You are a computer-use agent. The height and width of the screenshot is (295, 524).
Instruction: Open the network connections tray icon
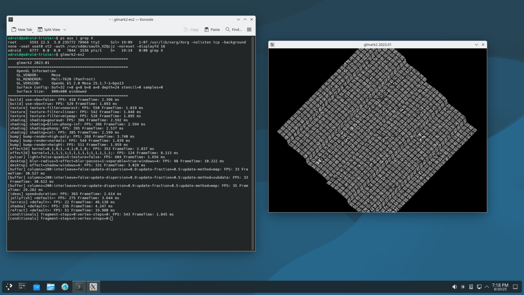479,287
